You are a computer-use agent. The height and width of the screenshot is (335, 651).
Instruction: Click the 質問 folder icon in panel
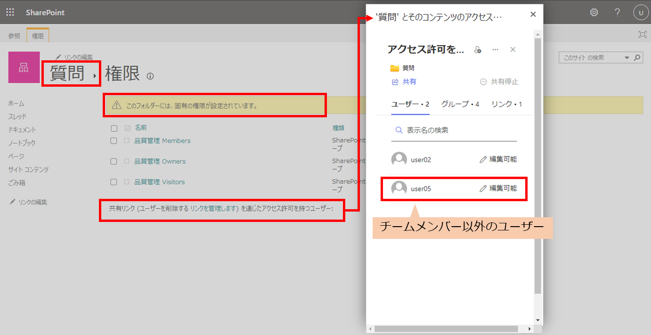pos(395,68)
